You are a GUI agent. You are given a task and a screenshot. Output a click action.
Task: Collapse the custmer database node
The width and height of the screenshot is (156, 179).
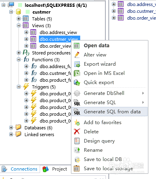click(11, 12)
